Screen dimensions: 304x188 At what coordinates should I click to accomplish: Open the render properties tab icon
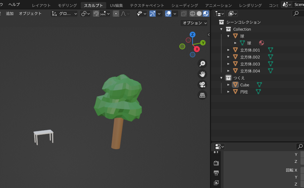[216, 163]
